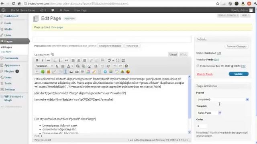Click Add New under Pages submenu

[x=6, y=52]
